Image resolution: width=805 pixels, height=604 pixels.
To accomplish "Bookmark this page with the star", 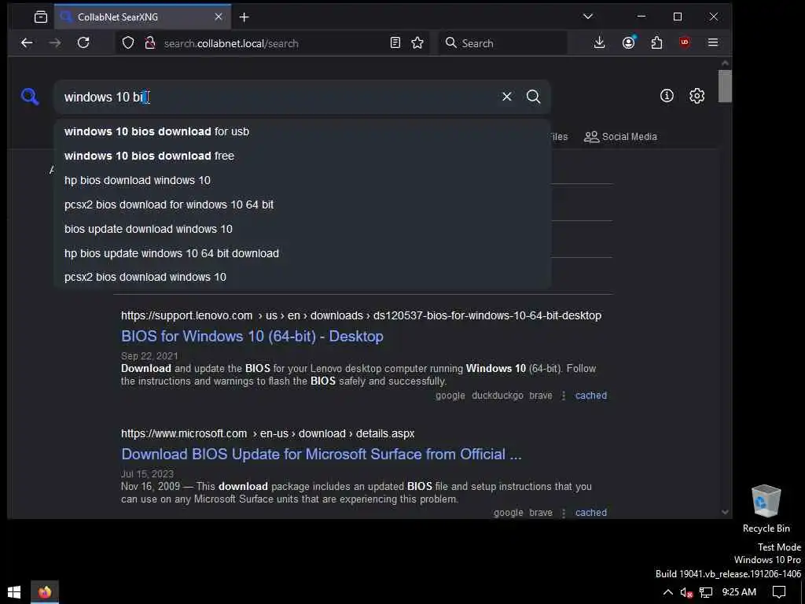I will (x=417, y=42).
